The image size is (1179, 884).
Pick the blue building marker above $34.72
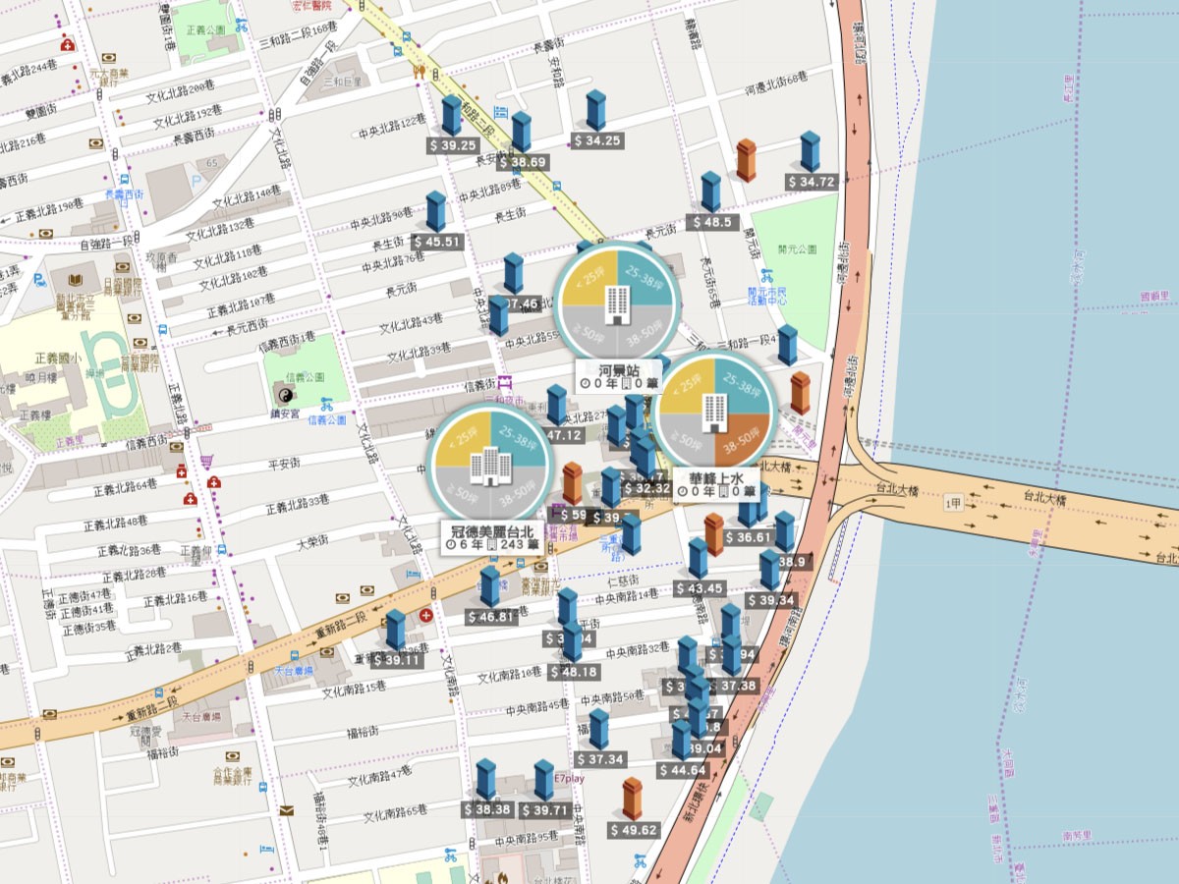(x=811, y=151)
